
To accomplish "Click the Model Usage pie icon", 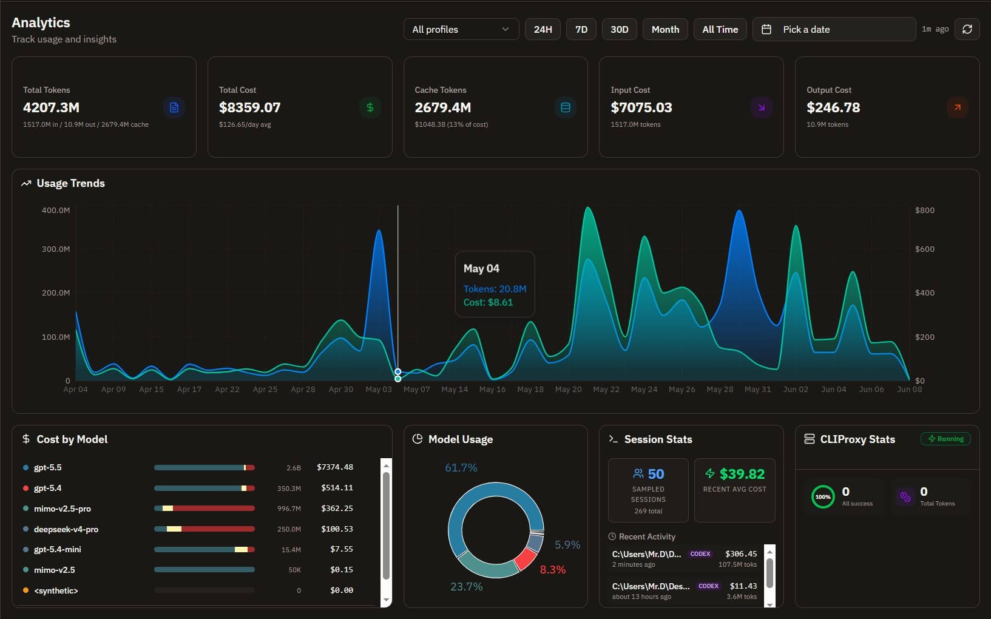I will (x=418, y=439).
